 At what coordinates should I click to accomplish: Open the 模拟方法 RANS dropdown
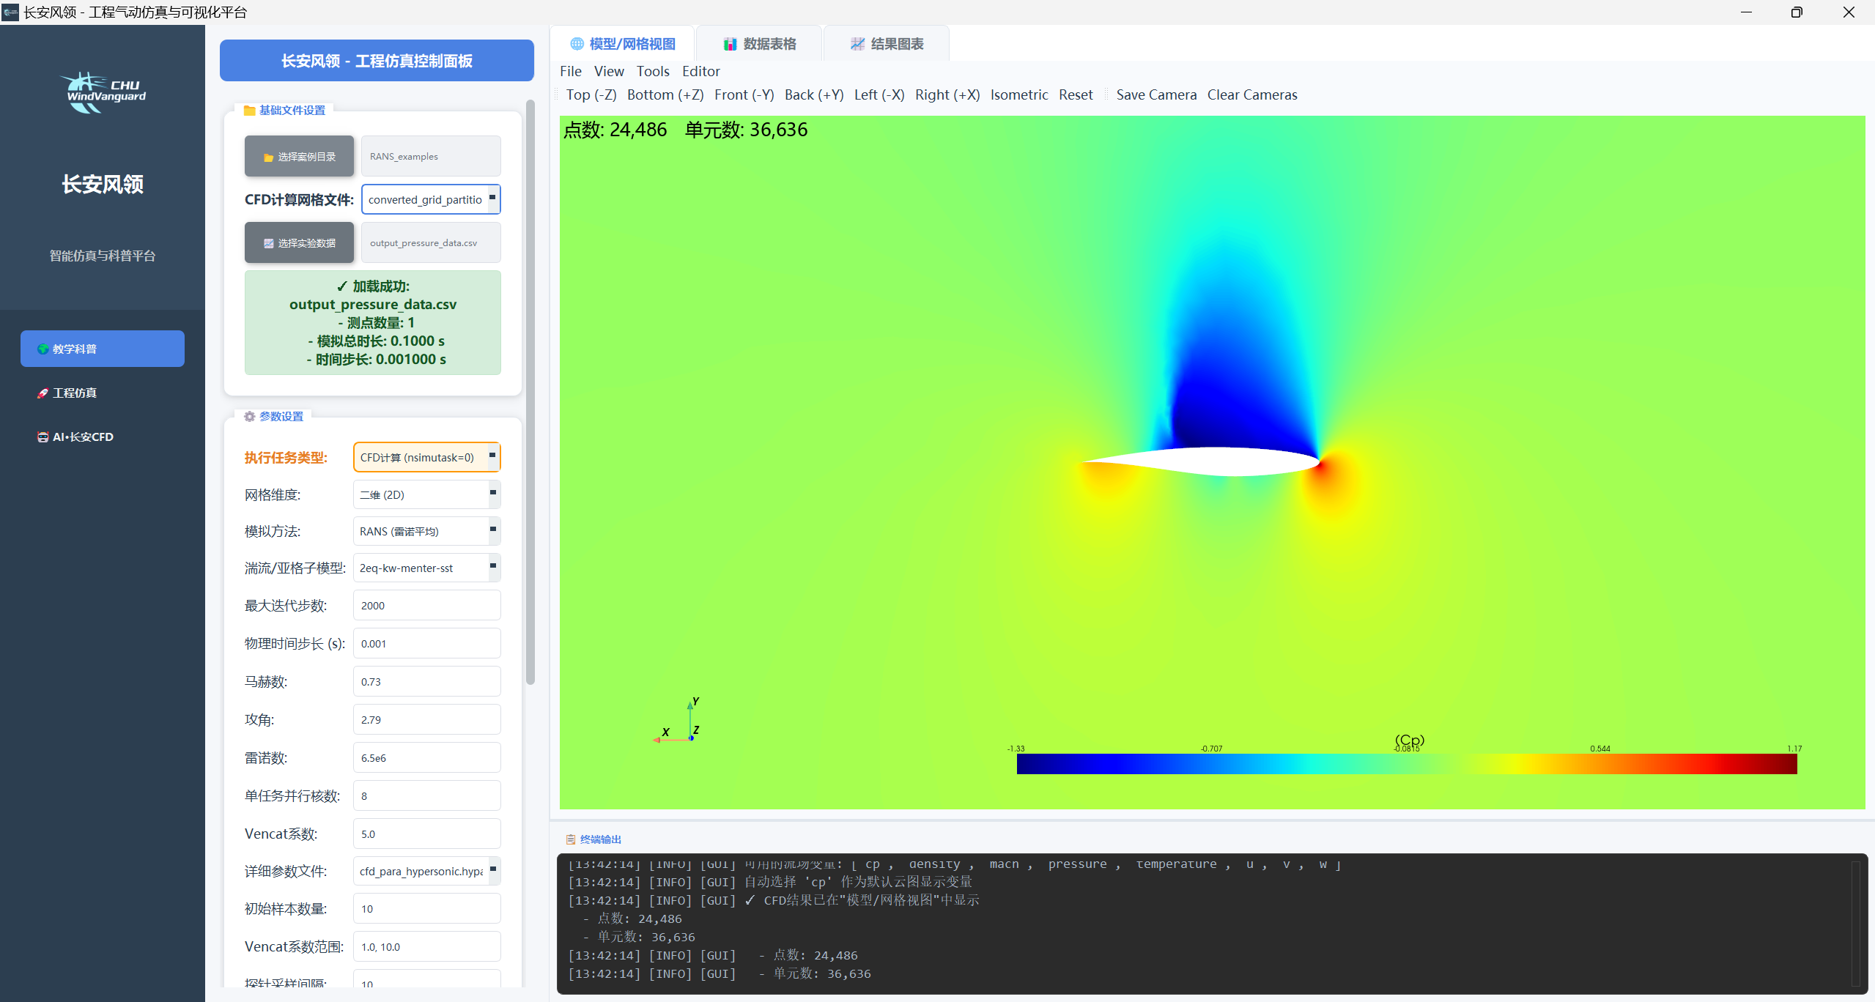(x=426, y=531)
